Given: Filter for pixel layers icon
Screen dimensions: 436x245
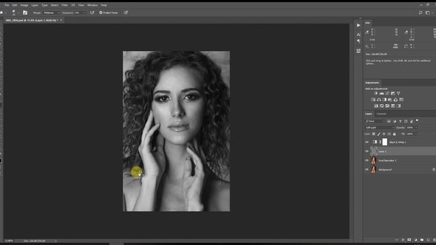Looking at the screenshot, I should [389, 121].
